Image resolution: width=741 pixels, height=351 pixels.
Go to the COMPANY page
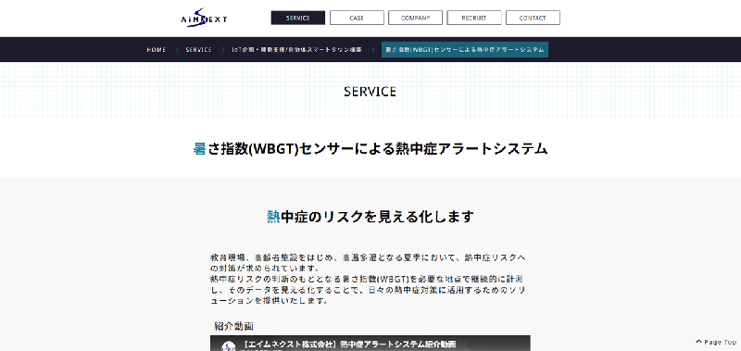415,18
